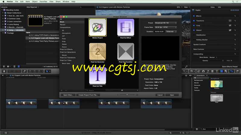241x135 pixels.
Task: Open the generators browser icon
Action: [x=221, y=71]
